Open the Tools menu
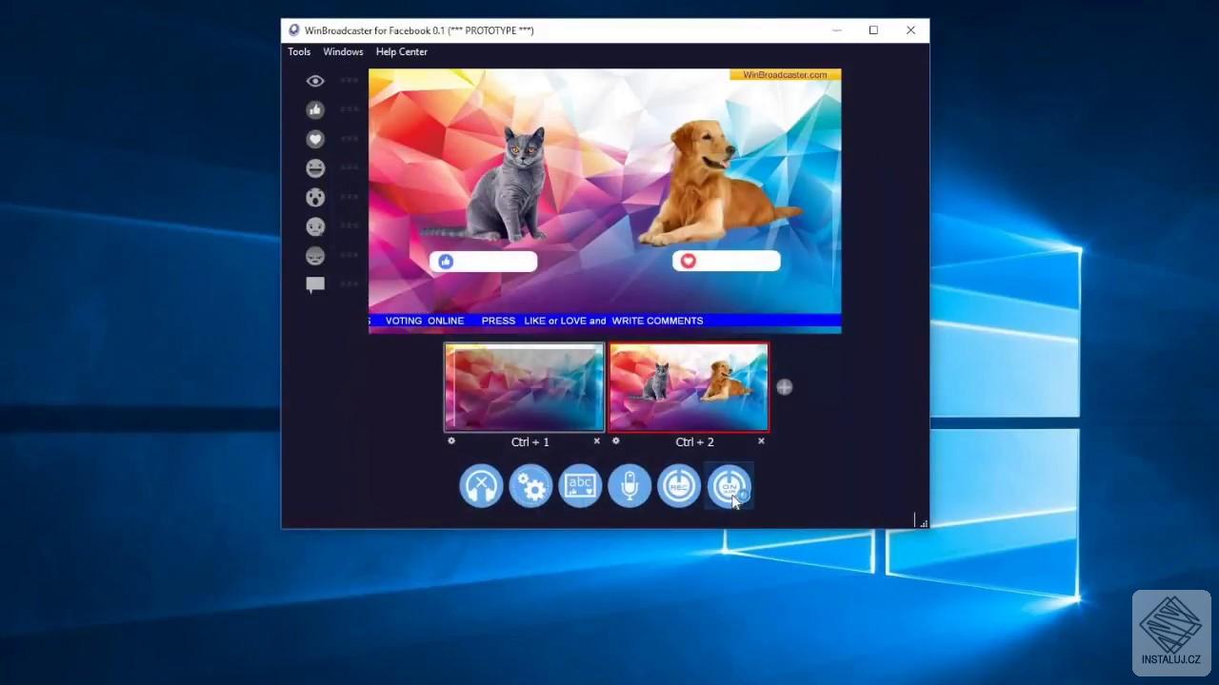The image size is (1219, 685). [299, 51]
